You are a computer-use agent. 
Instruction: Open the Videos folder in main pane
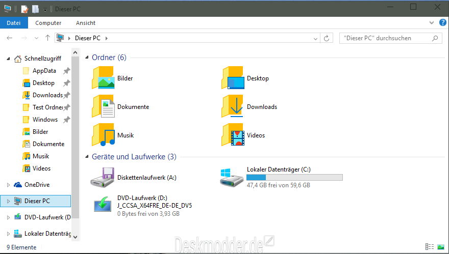(243, 135)
